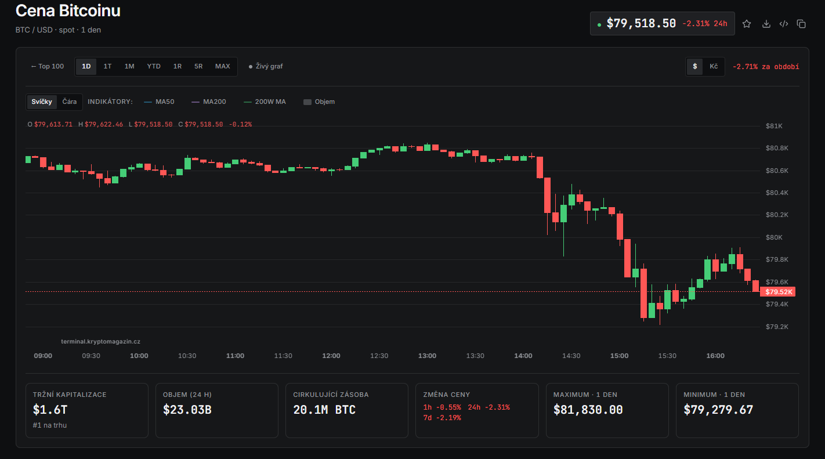Image resolution: width=825 pixels, height=459 pixels.
Task: Click the Maximum $81,830.00 value
Action: pyautogui.click(x=588, y=410)
